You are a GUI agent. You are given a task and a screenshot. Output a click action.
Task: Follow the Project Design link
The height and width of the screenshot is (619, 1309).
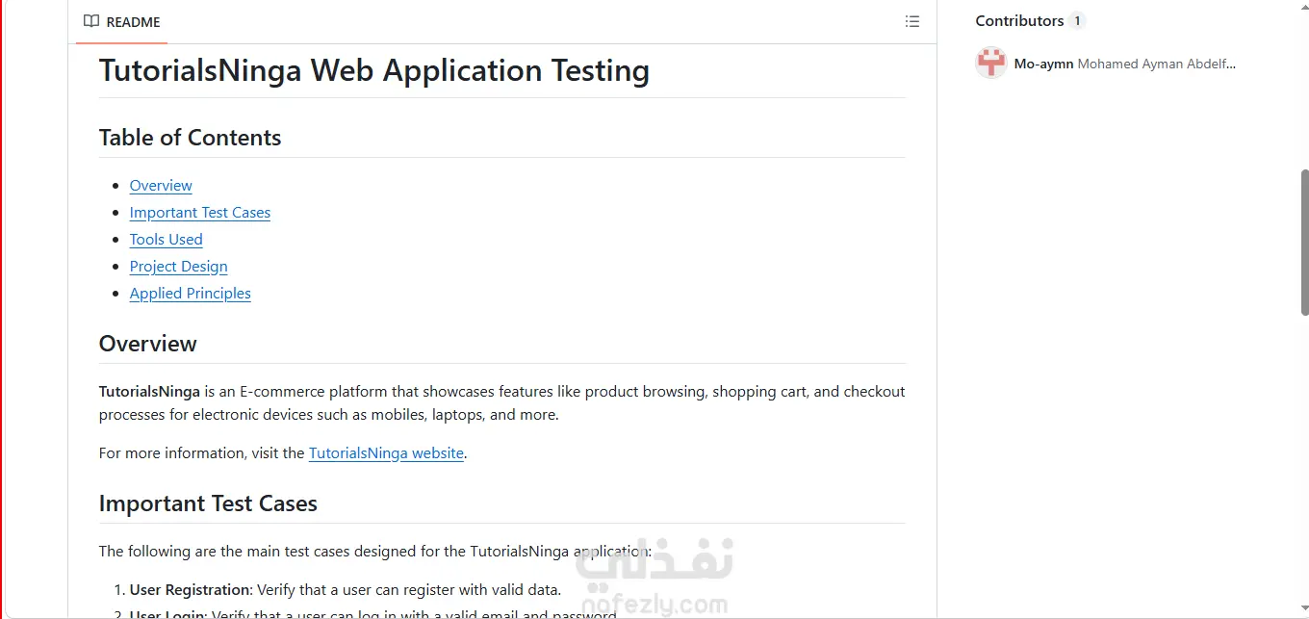(179, 267)
